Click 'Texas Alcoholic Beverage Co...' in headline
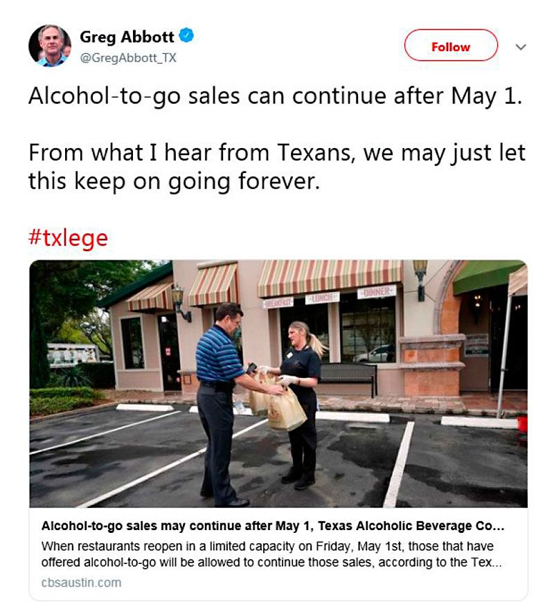 click(x=411, y=526)
